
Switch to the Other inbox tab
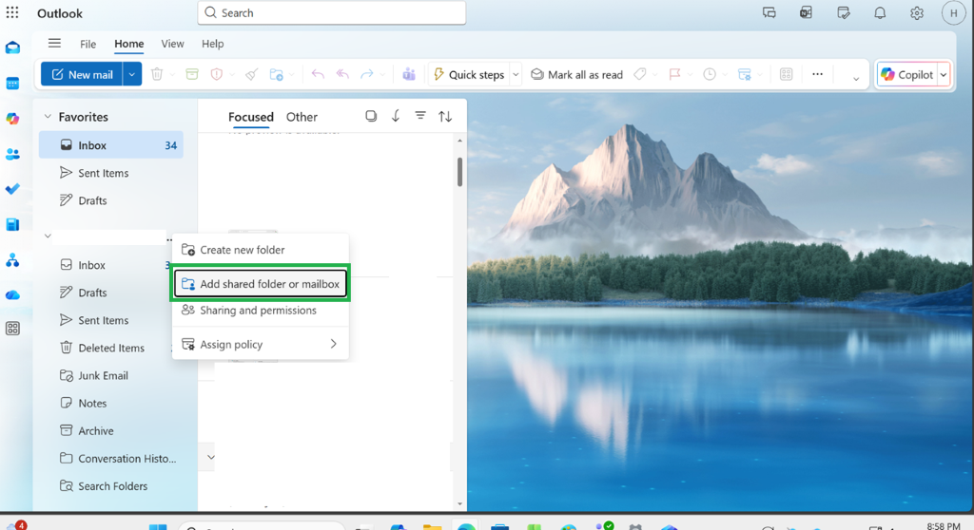click(x=302, y=117)
